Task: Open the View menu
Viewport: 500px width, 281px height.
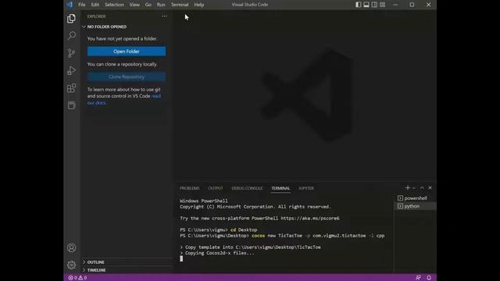Action: pyautogui.click(x=134, y=5)
